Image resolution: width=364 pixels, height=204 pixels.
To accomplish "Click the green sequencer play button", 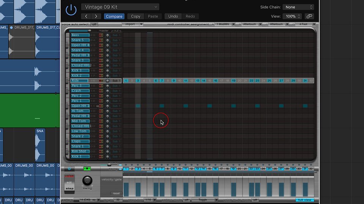I will 87,169.
